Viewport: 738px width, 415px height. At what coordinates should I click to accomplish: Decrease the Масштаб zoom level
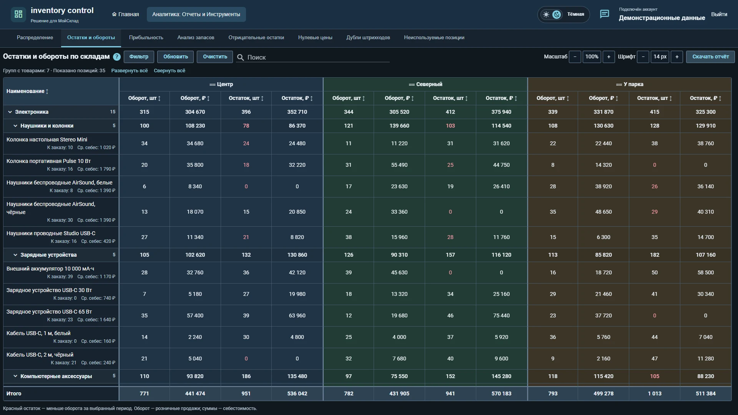click(x=575, y=57)
